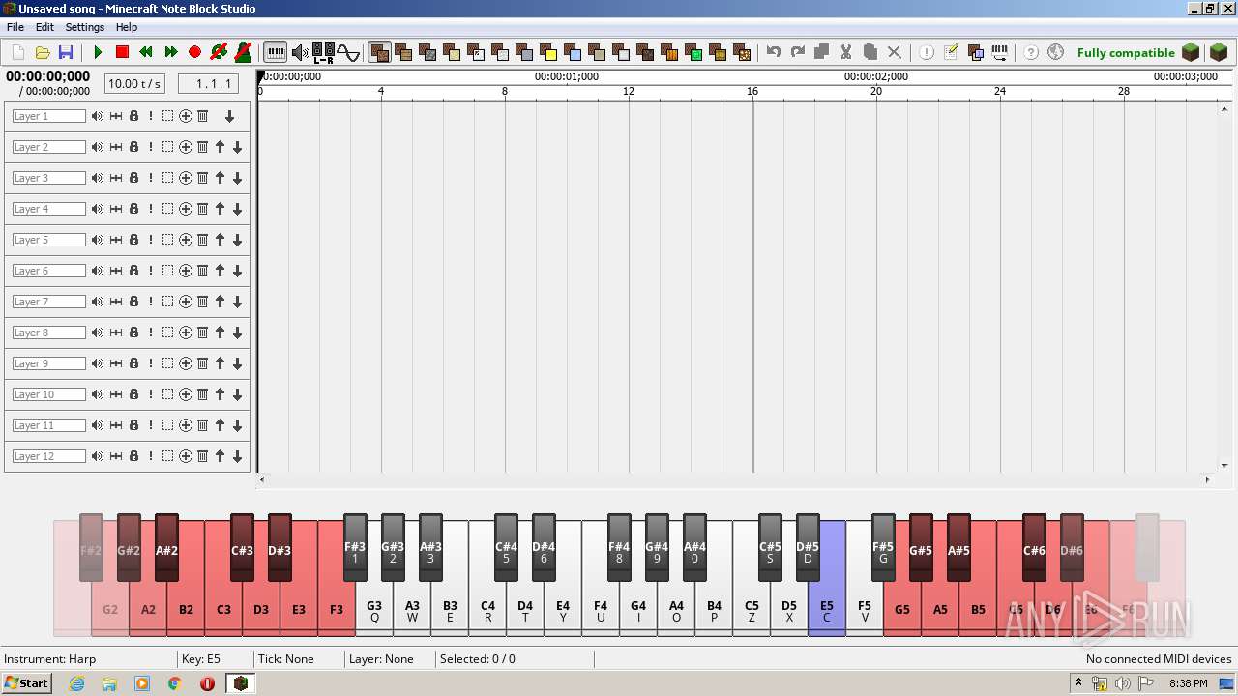The height and width of the screenshot is (696, 1238).
Task: Open help with the question mark icon
Action: click(1031, 52)
